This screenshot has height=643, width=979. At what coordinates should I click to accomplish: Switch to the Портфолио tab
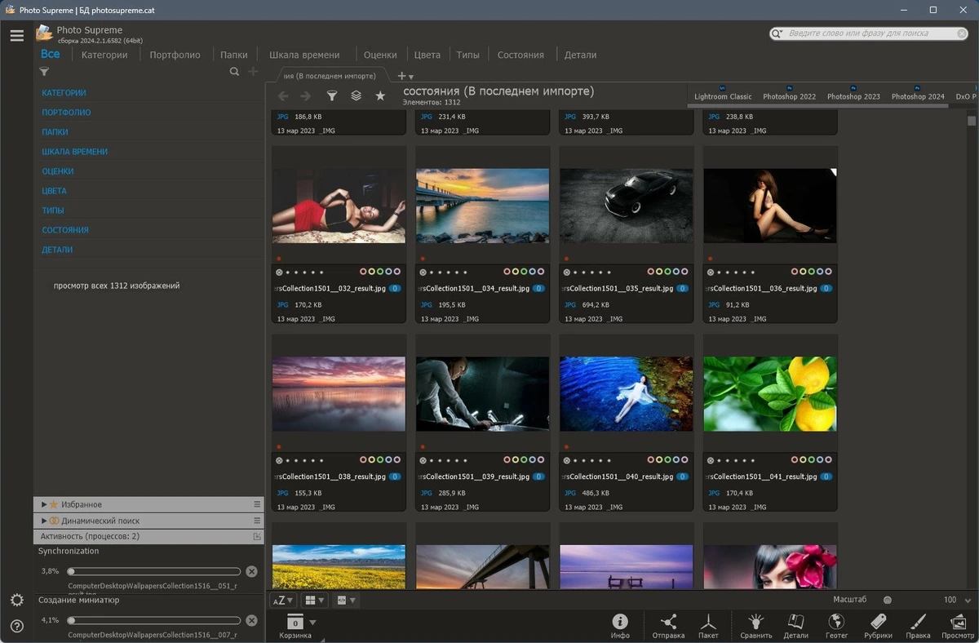[175, 55]
